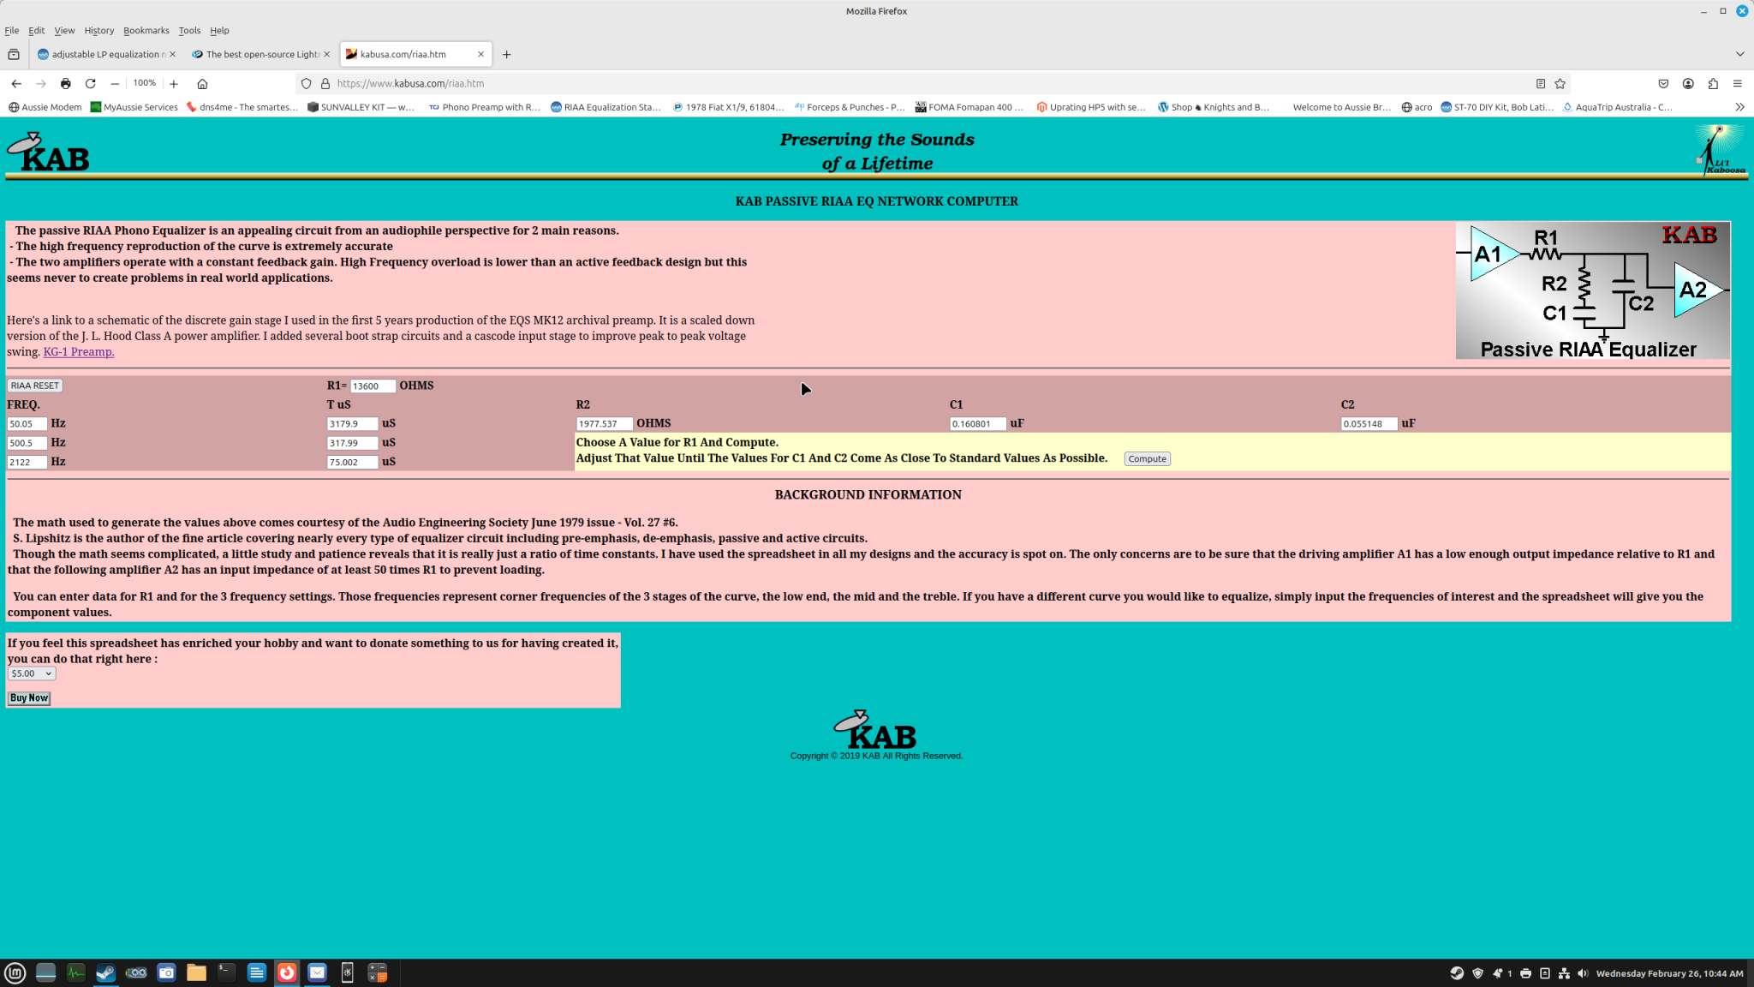Image resolution: width=1754 pixels, height=987 pixels.
Task: Click the C2 value field 0.055148
Action: 1369,424
